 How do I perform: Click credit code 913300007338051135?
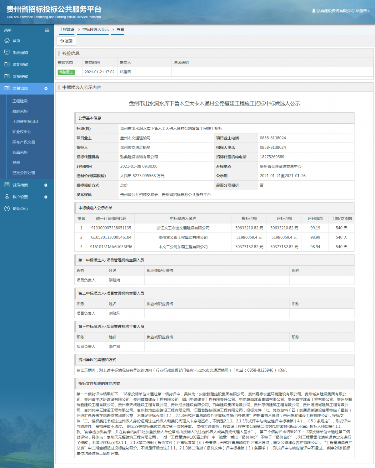[x=111, y=228]
